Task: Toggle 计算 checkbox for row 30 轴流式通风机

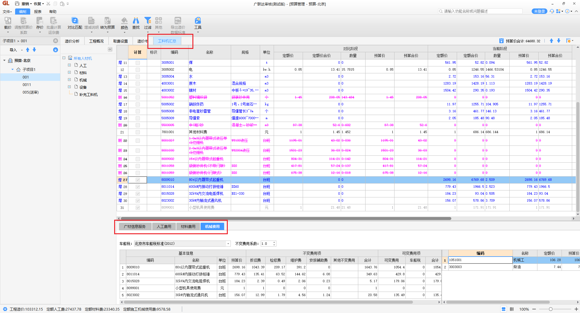Action: tap(138, 201)
